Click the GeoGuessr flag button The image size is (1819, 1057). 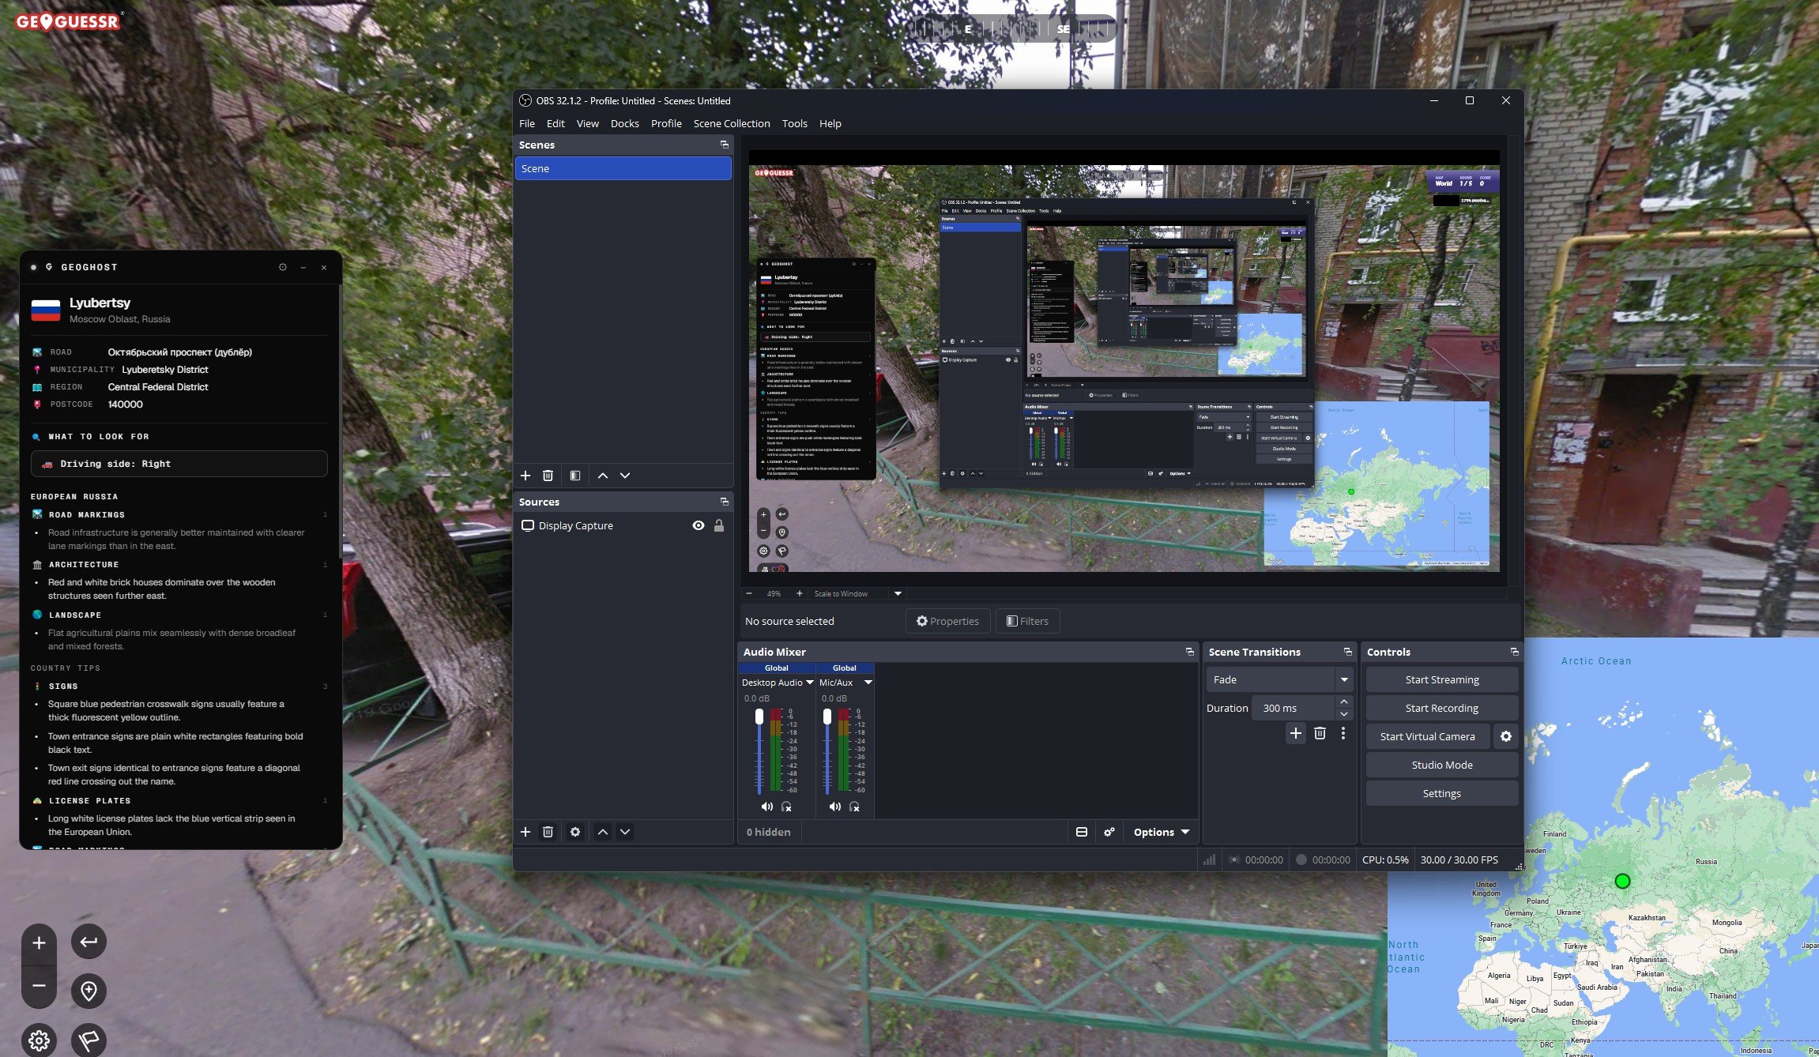point(89,1040)
